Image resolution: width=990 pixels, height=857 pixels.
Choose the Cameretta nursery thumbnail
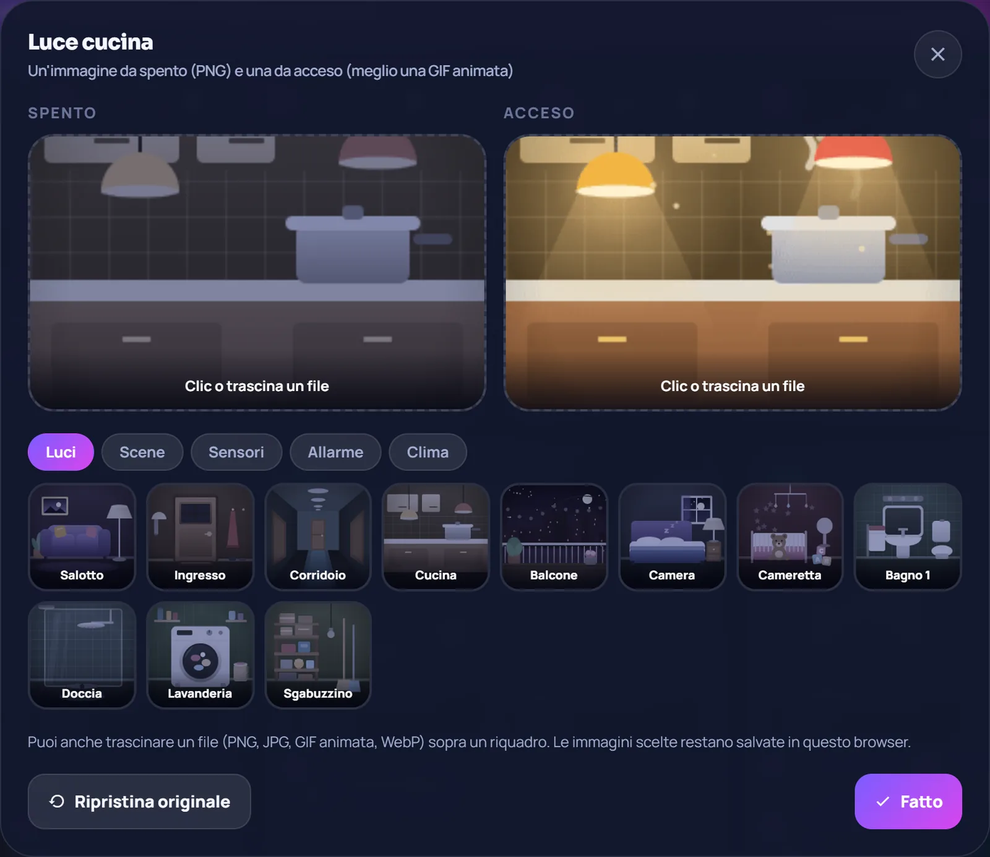click(790, 536)
